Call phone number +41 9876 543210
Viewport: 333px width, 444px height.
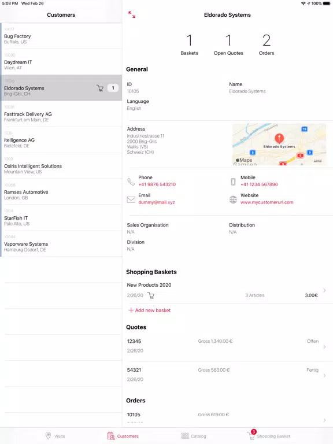pyautogui.click(x=157, y=184)
